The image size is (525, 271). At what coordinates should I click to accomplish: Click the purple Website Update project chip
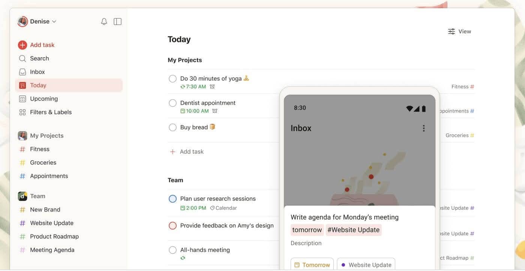366,265
